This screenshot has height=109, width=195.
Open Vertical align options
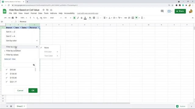[x=110, y=18]
